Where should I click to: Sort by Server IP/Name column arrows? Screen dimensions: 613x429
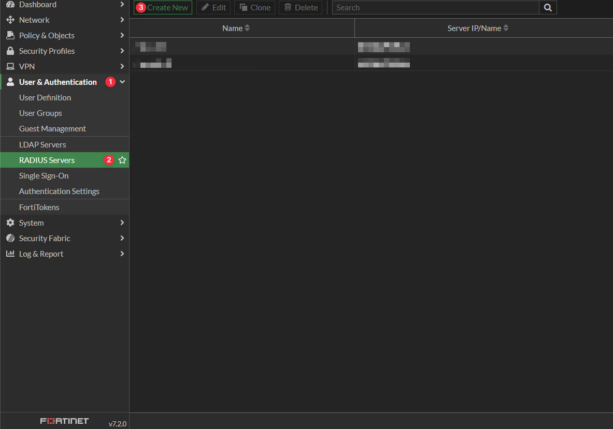[506, 28]
